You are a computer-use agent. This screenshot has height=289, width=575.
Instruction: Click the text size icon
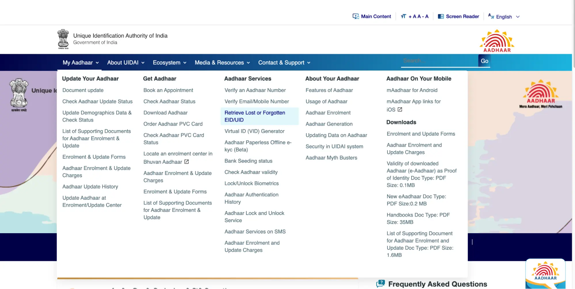tap(403, 16)
